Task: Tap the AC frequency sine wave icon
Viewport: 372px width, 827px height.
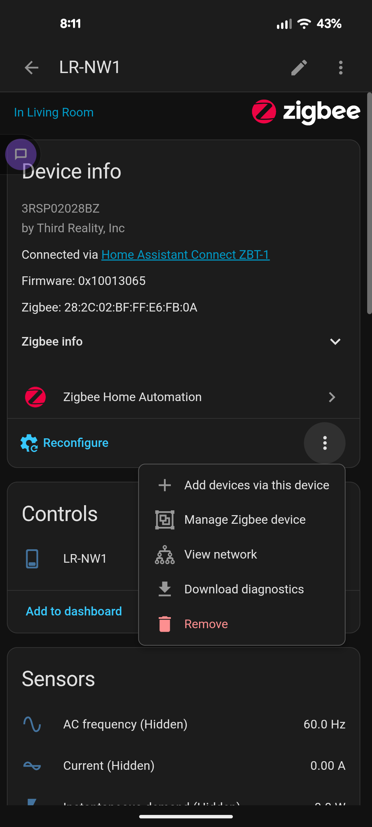Action: click(32, 724)
